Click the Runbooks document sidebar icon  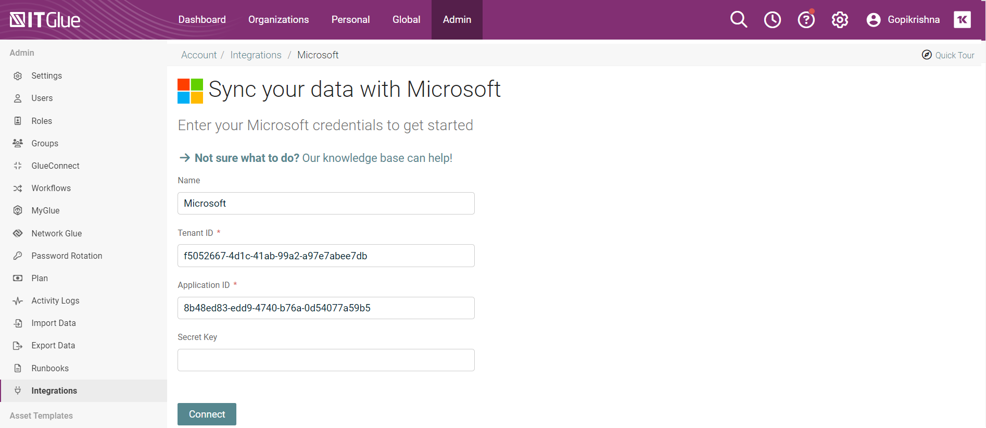18,368
